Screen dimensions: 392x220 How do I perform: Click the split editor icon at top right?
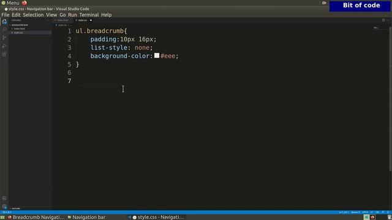click(383, 20)
